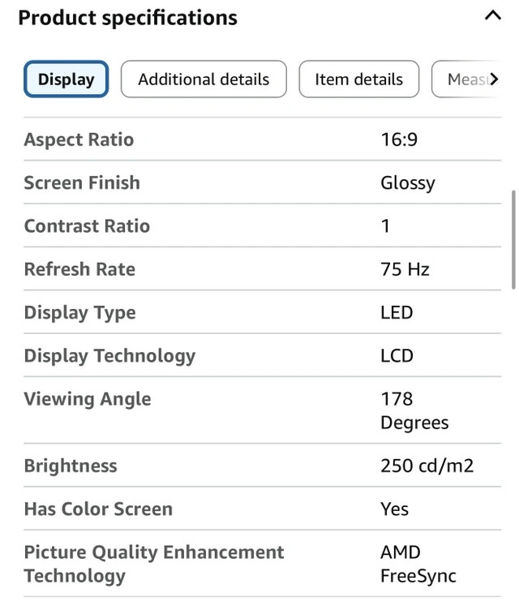Collapse the Product specifications section chevron
This screenshot has height=610, width=519.
click(x=492, y=15)
